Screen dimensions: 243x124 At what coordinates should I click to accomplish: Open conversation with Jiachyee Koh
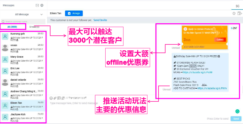coord(23,117)
